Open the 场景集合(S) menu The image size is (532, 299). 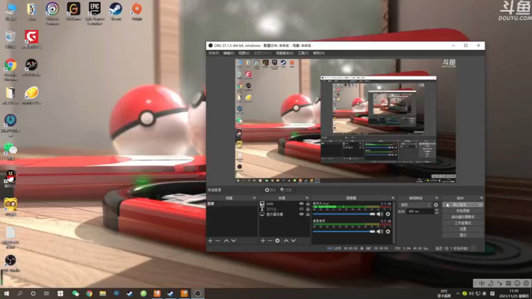click(x=285, y=53)
